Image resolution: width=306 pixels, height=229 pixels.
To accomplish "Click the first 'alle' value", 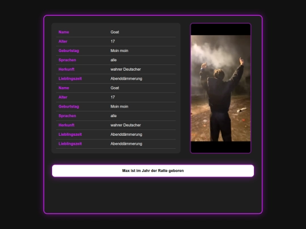I will 113,60.
